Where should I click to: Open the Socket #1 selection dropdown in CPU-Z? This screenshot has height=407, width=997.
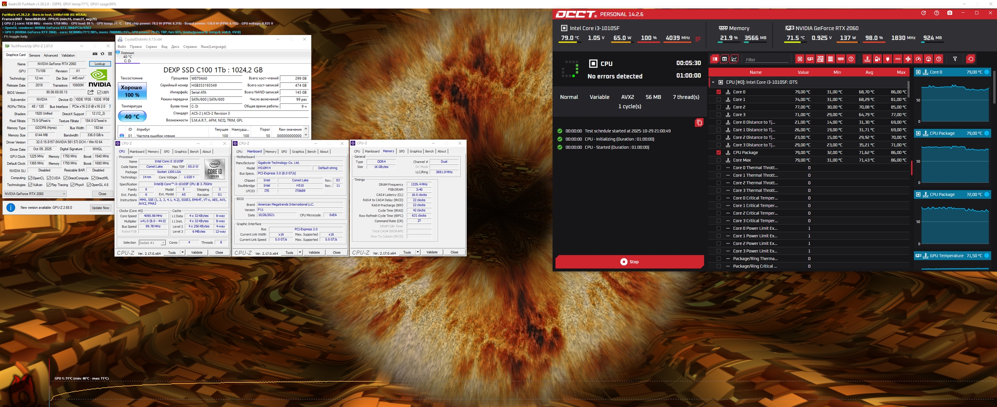coord(152,243)
